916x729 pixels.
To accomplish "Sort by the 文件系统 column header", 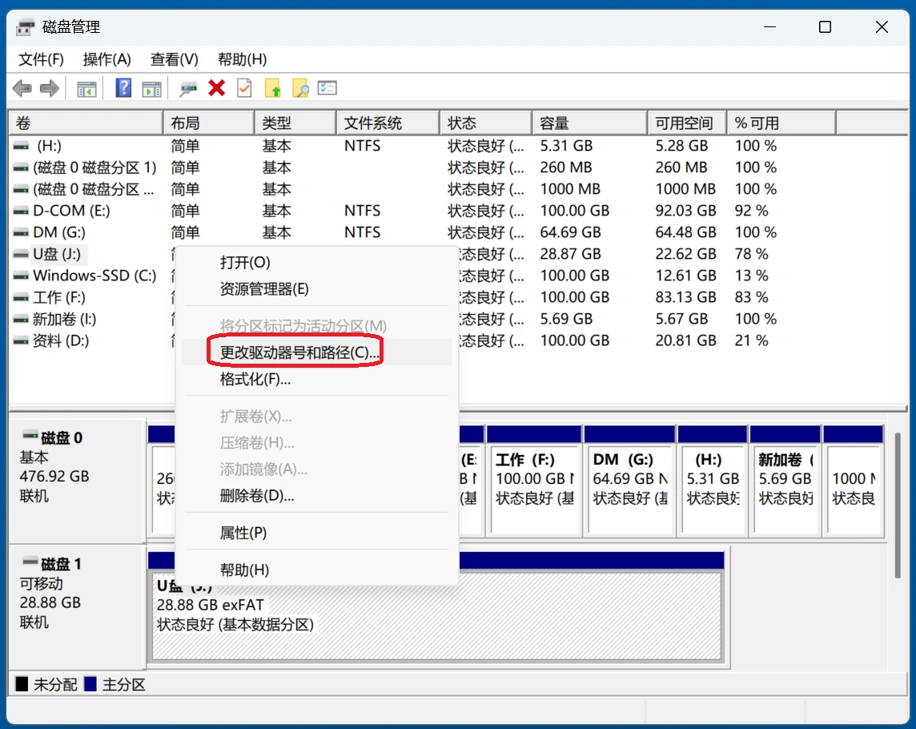I will [388, 123].
